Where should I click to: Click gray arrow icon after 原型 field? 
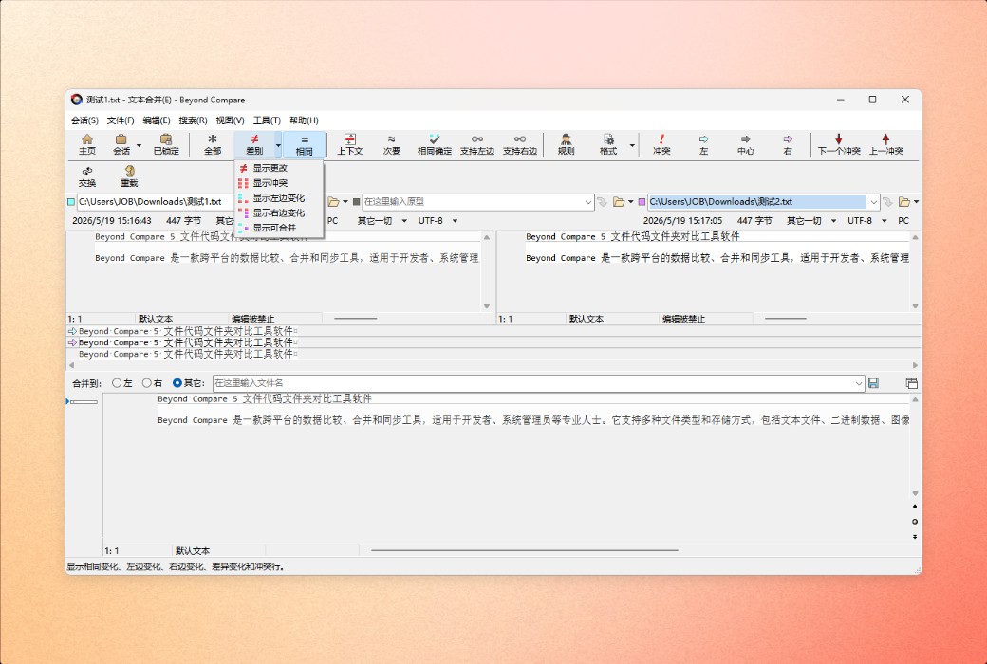tap(603, 202)
